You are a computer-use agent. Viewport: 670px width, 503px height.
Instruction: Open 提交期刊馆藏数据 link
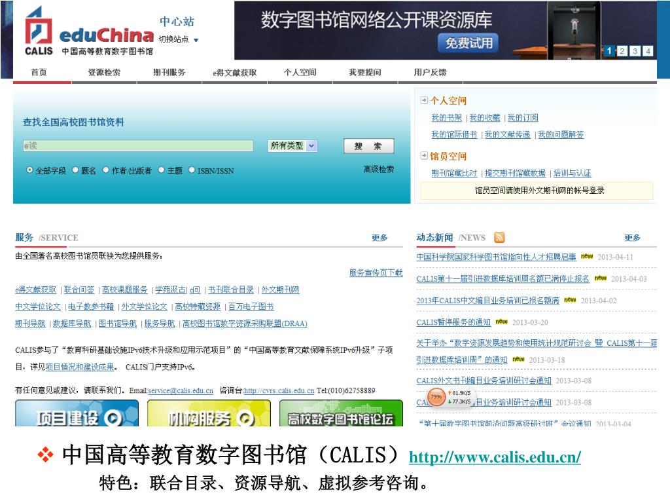515,173
